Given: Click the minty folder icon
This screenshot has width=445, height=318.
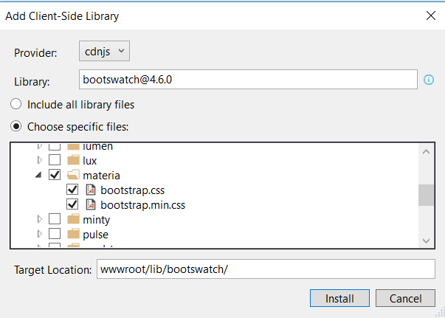Looking at the screenshot, I should click(x=74, y=219).
